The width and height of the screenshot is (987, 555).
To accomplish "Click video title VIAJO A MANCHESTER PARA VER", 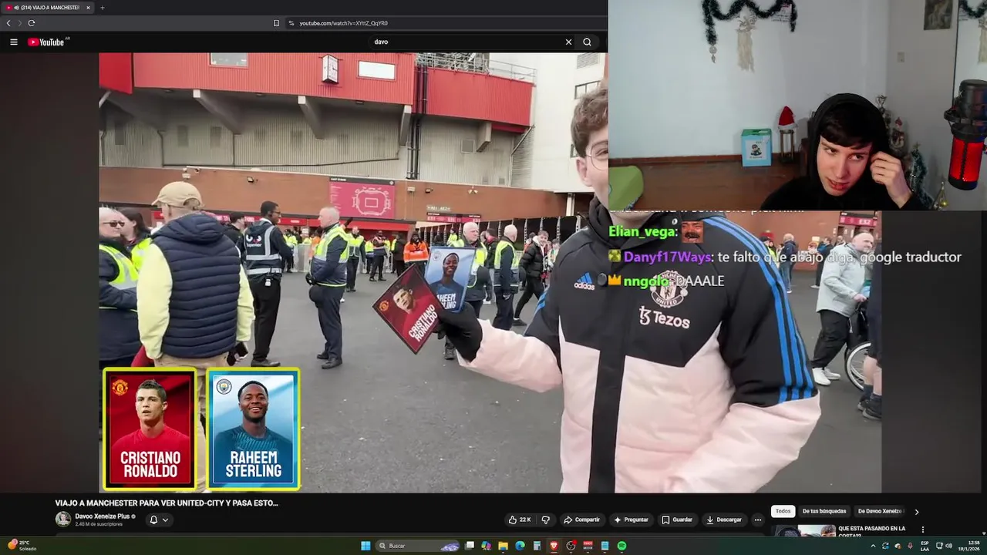I will pyautogui.click(x=167, y=503).
